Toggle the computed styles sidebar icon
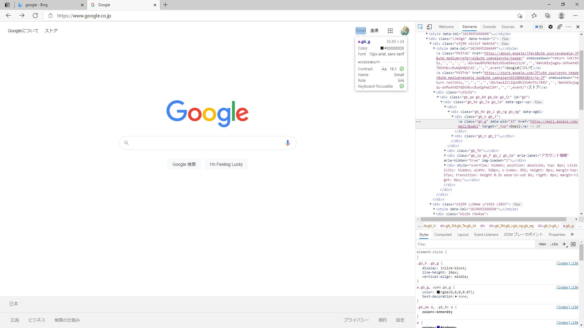 coord(573,244)
